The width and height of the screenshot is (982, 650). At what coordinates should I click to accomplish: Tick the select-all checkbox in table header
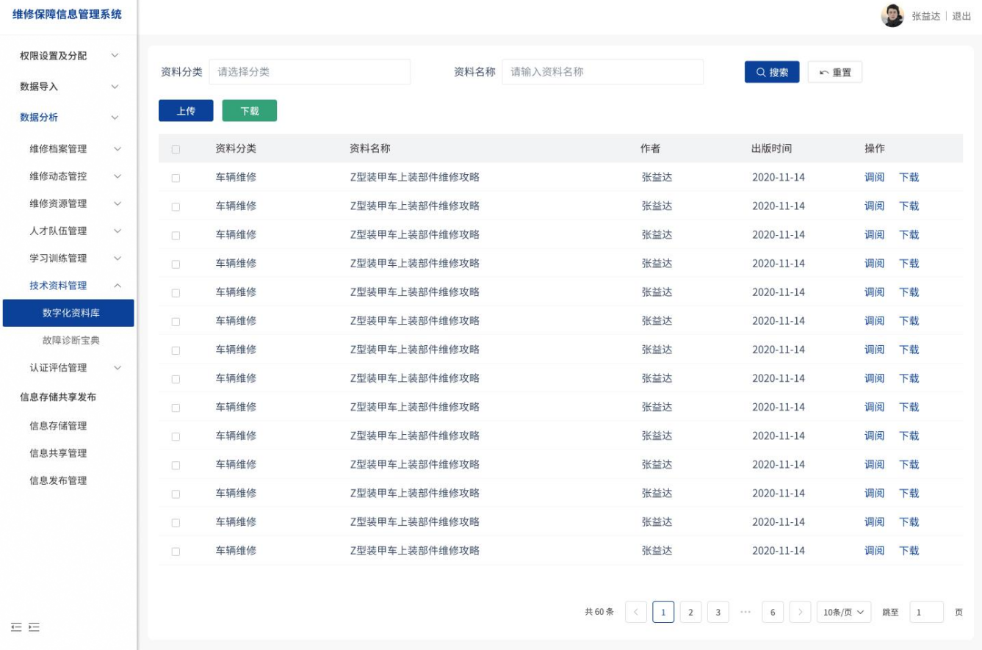176,149
